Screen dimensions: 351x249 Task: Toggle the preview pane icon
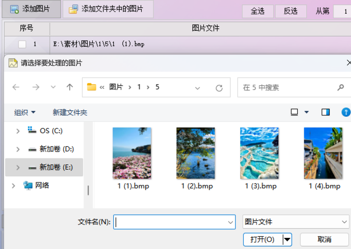(326, 112)
